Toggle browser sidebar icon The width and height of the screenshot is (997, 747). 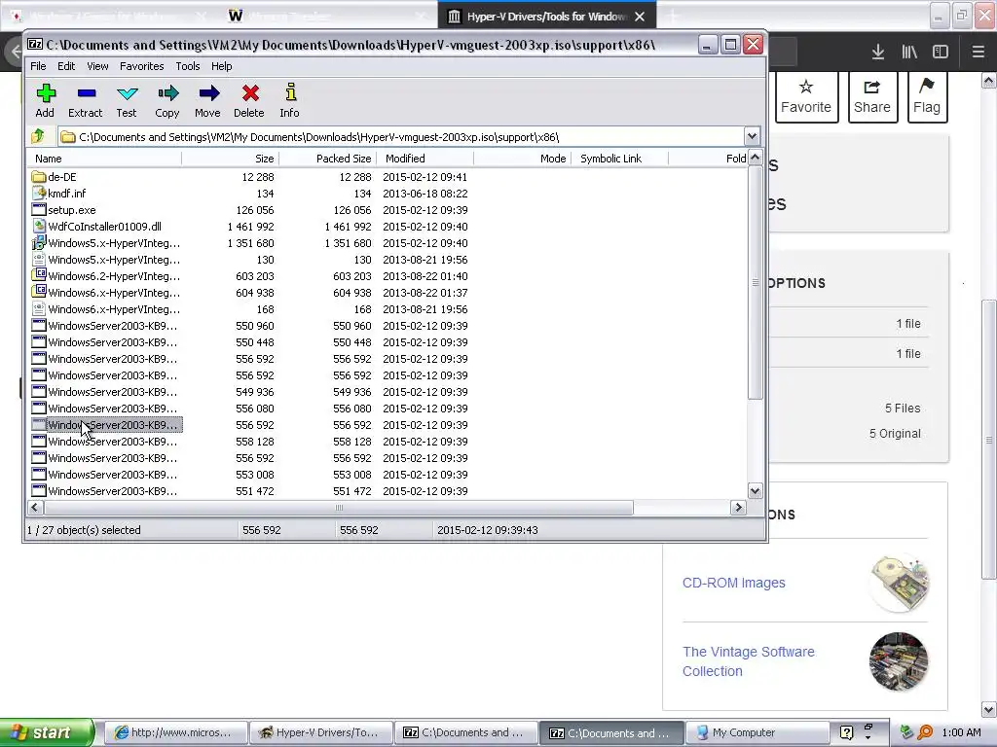coord(941,53)
